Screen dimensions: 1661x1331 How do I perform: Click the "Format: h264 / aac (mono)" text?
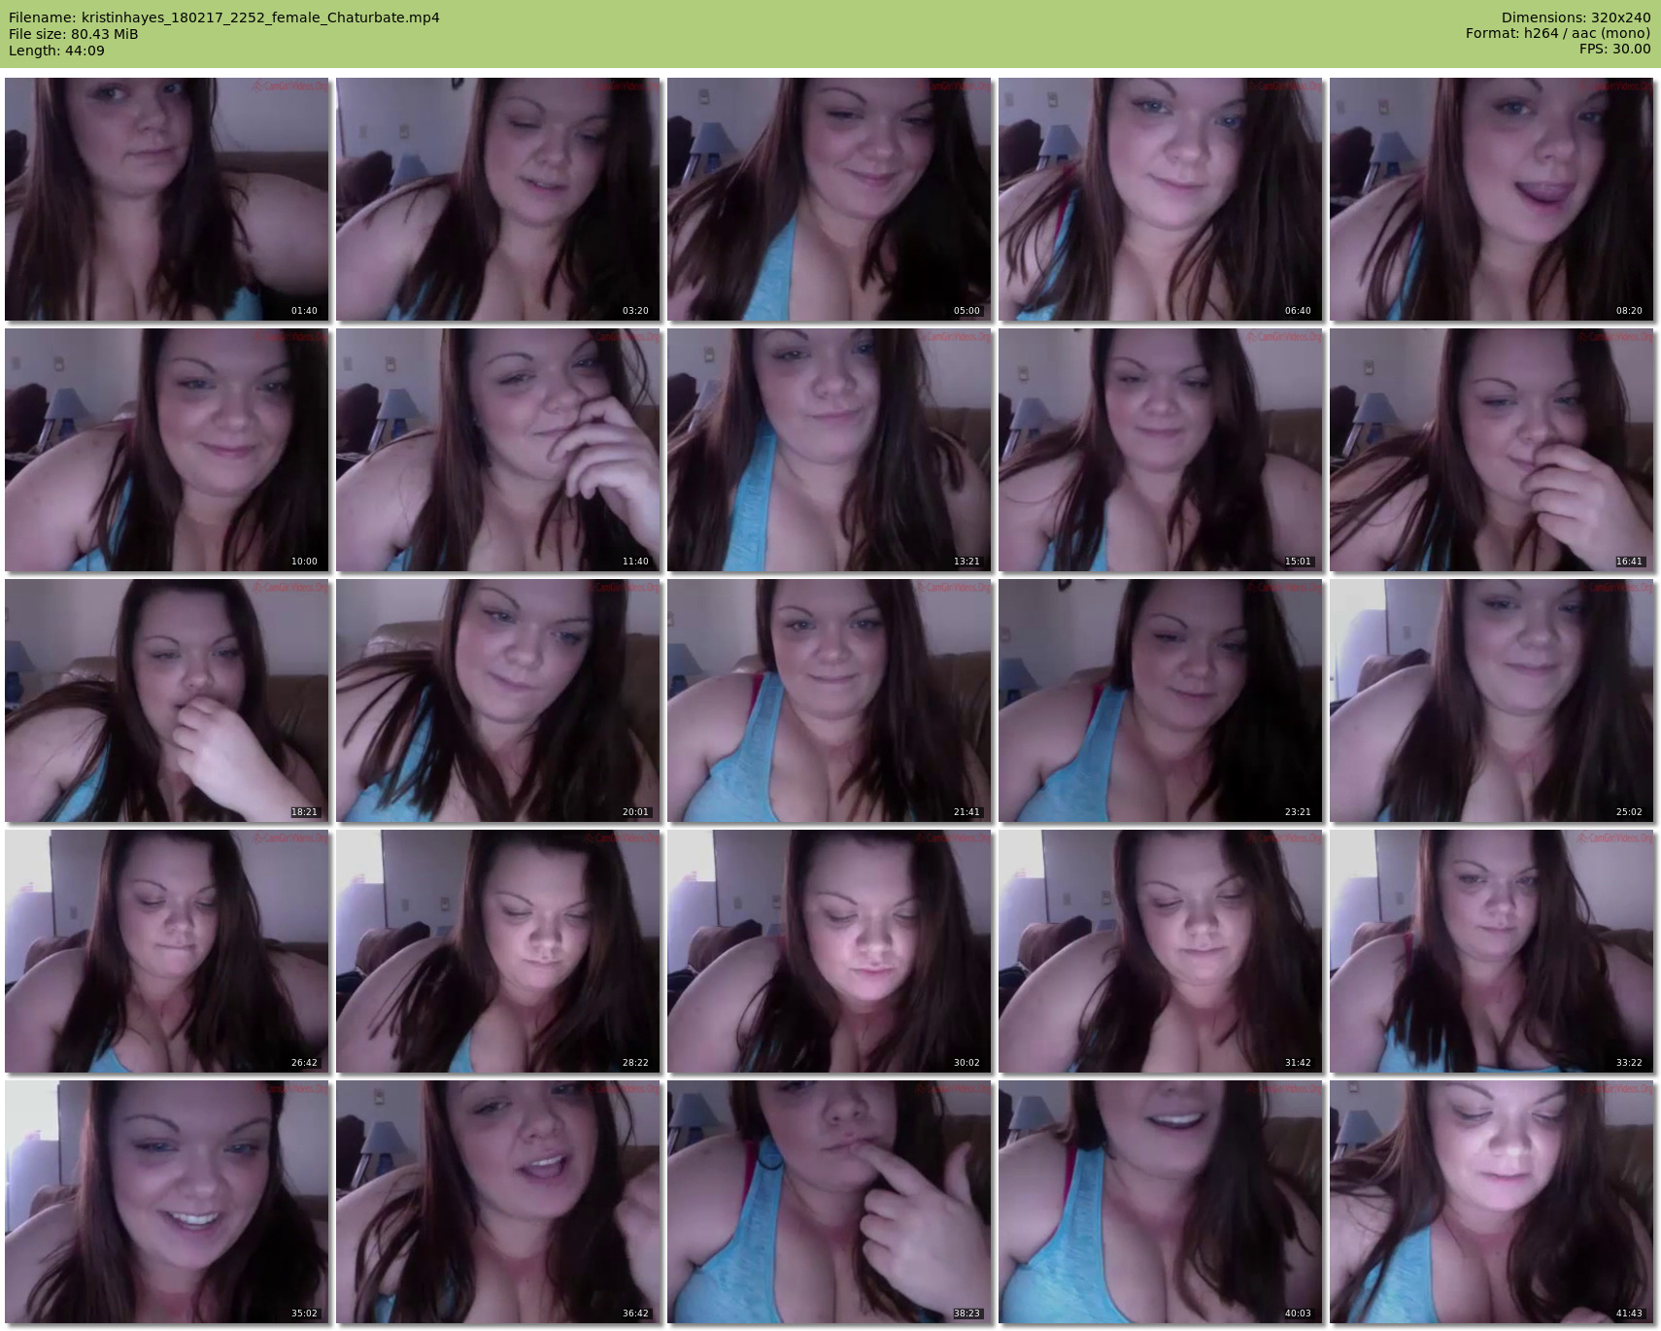(1558, 34)
